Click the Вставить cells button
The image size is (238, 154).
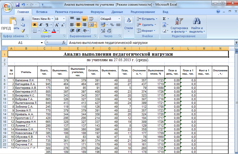tap(147, 19)
